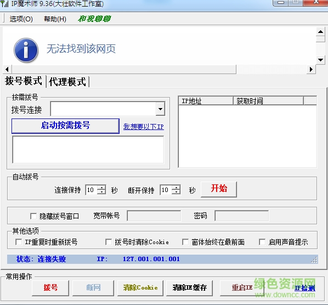Decrease the 连接保持 seconds with the down arrow
Image resolution: width=328 pixels, height=305 pixels.
click(101, 192)
